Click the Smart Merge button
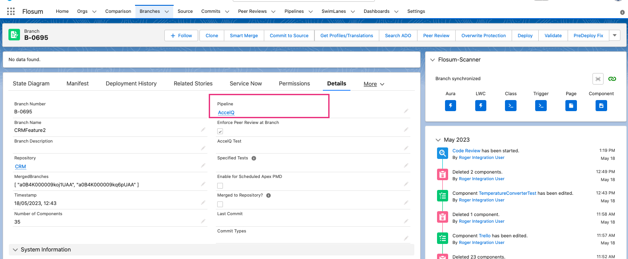Viewport: 628px width, 259px height. pyautogui.click(x=243, y=35)
